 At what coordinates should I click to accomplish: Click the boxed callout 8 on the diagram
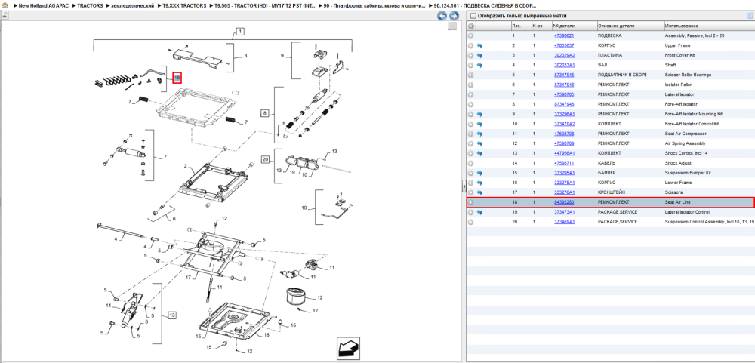[x=265, y=114]
